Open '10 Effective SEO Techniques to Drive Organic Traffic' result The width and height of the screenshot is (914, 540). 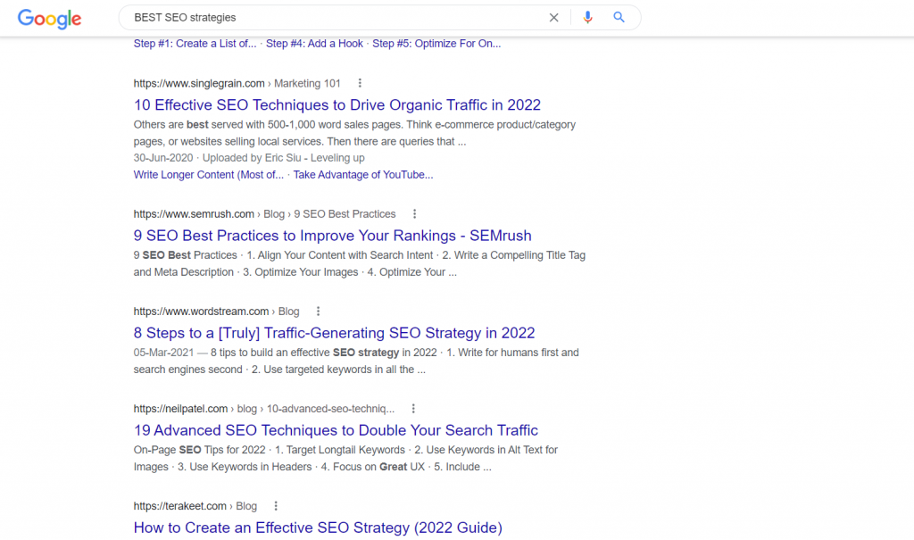[337, 105]
